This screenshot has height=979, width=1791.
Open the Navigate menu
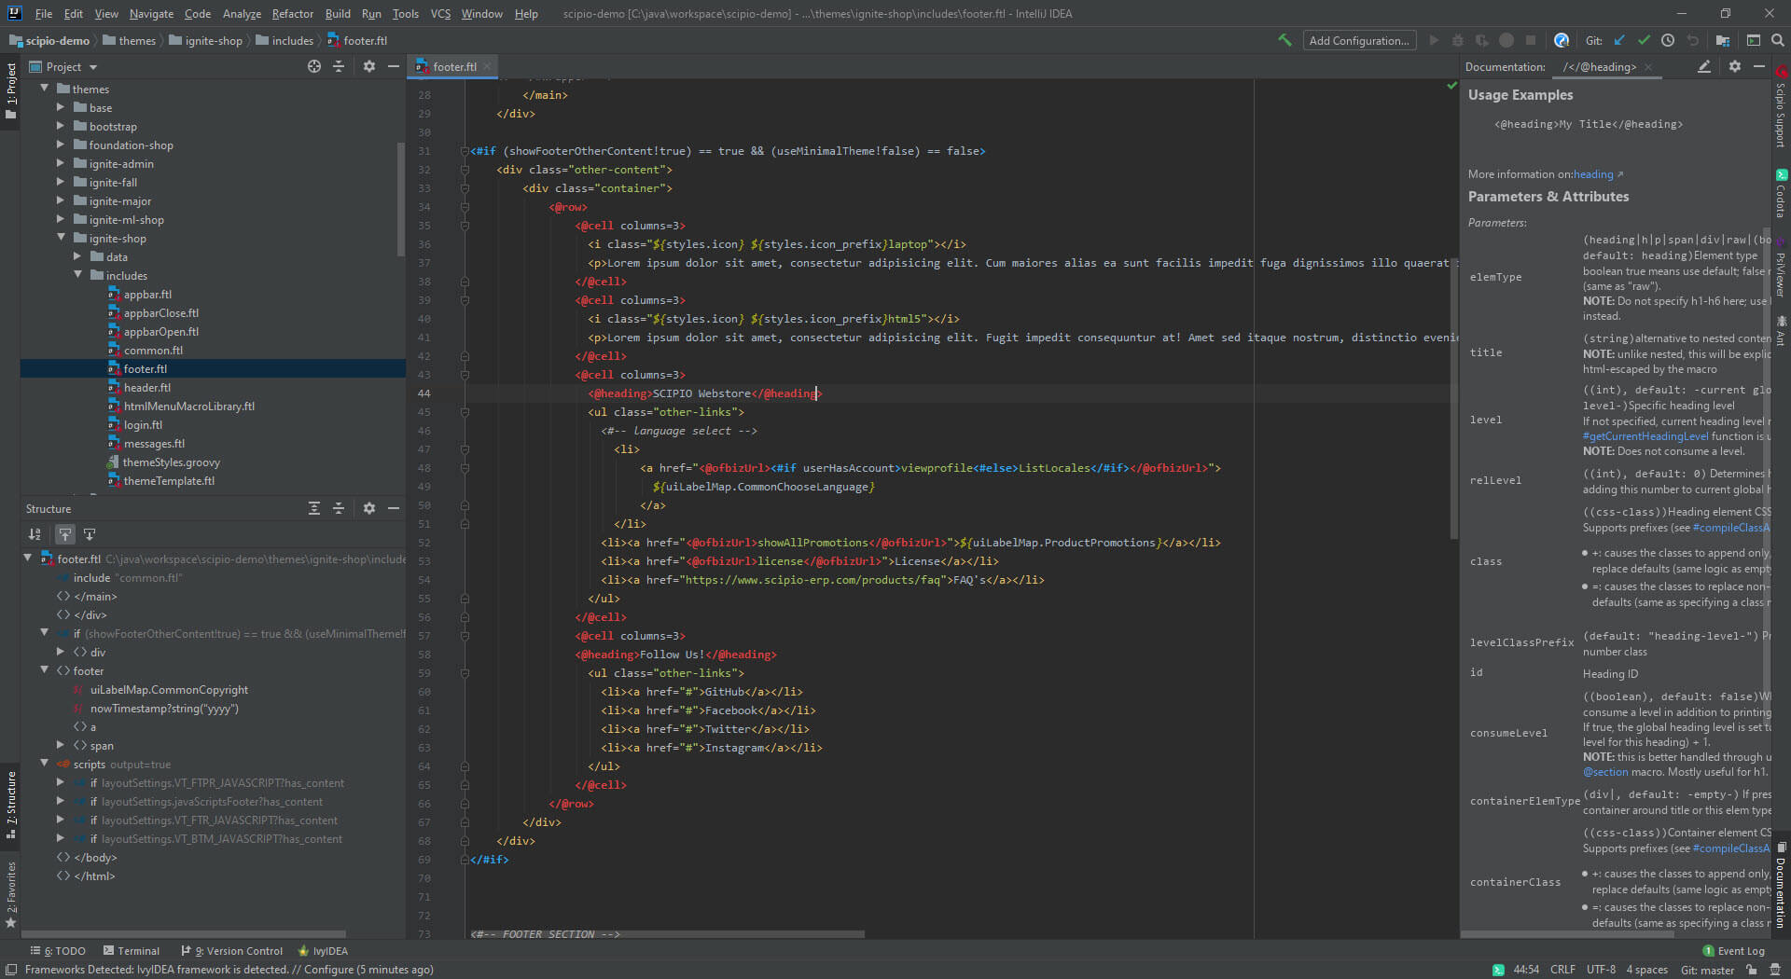click(151, 14)
